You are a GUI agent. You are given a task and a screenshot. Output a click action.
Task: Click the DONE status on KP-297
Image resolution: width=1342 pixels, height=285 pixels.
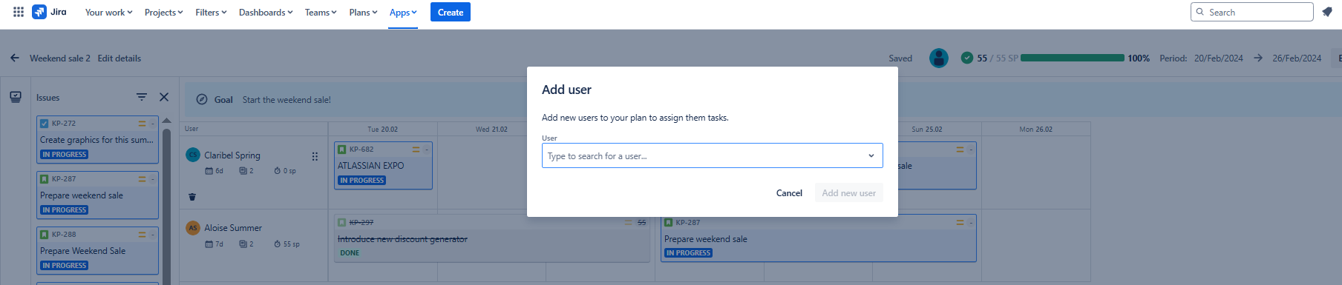point(350,253)
